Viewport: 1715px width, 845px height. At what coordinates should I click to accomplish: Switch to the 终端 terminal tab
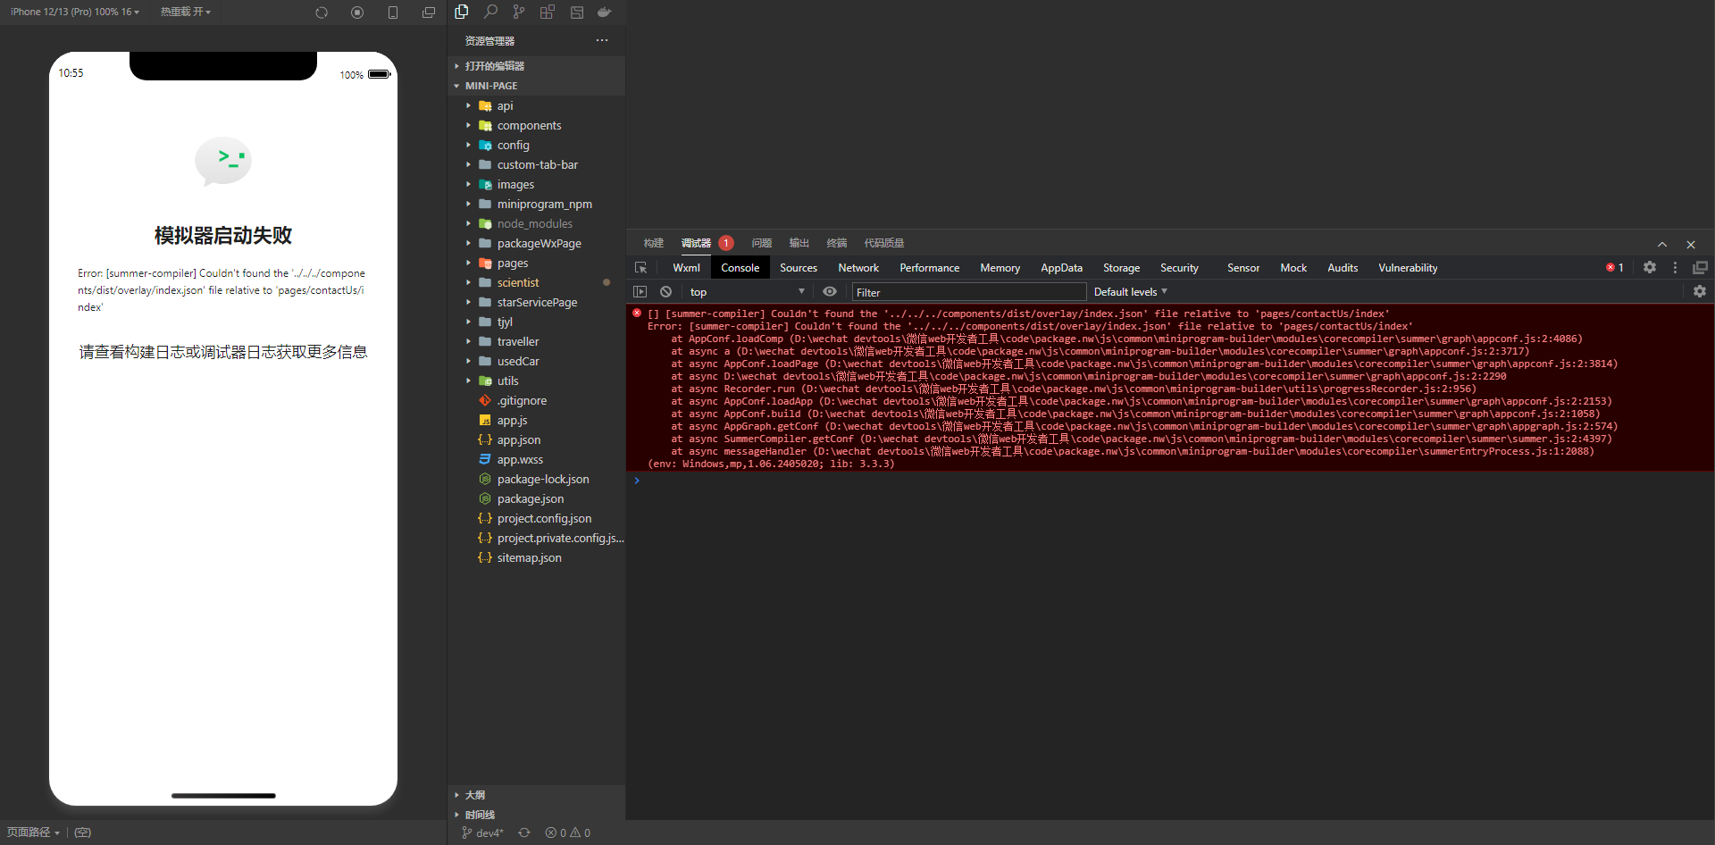[x=837, y=243]
